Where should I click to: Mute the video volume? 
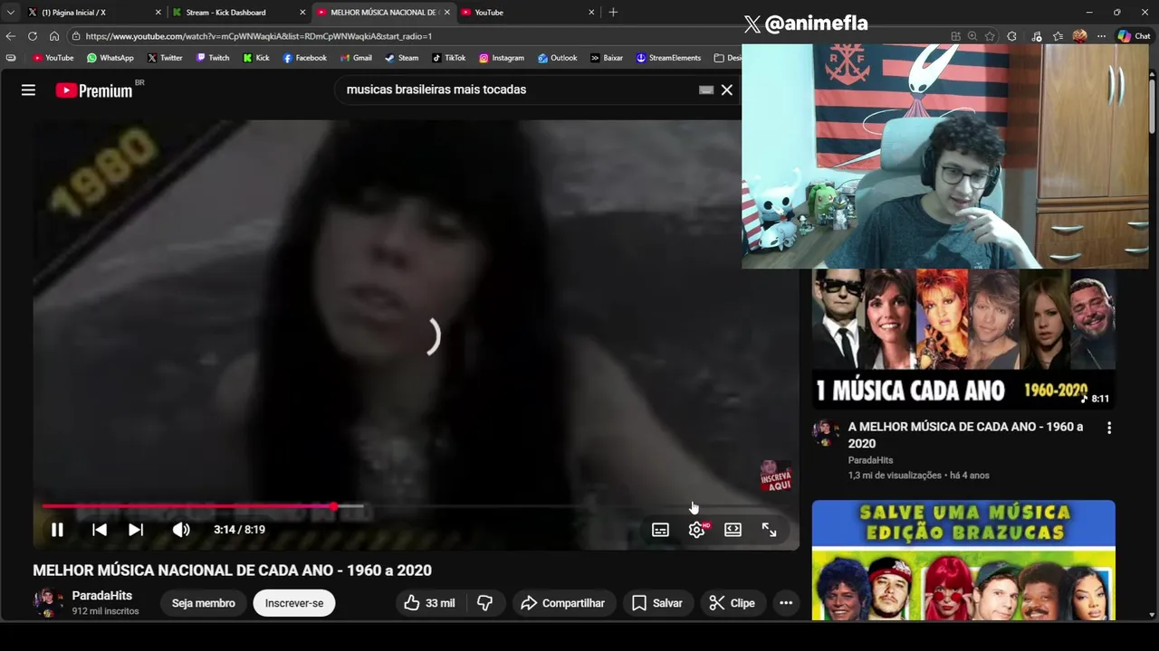click(181, 530)
